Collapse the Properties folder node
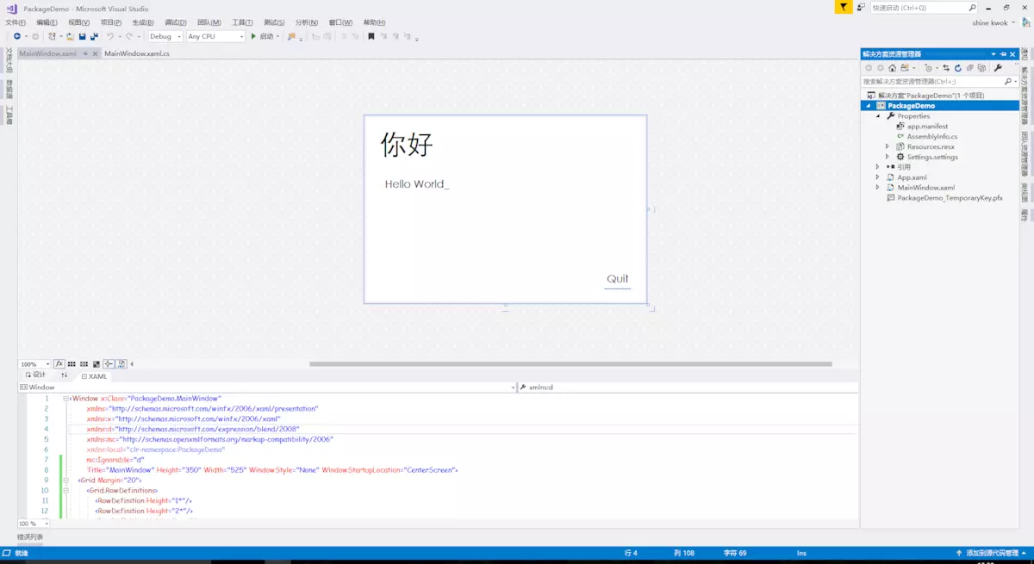Viewport: 1034px width, 564px height. click(x=878, y=116)
